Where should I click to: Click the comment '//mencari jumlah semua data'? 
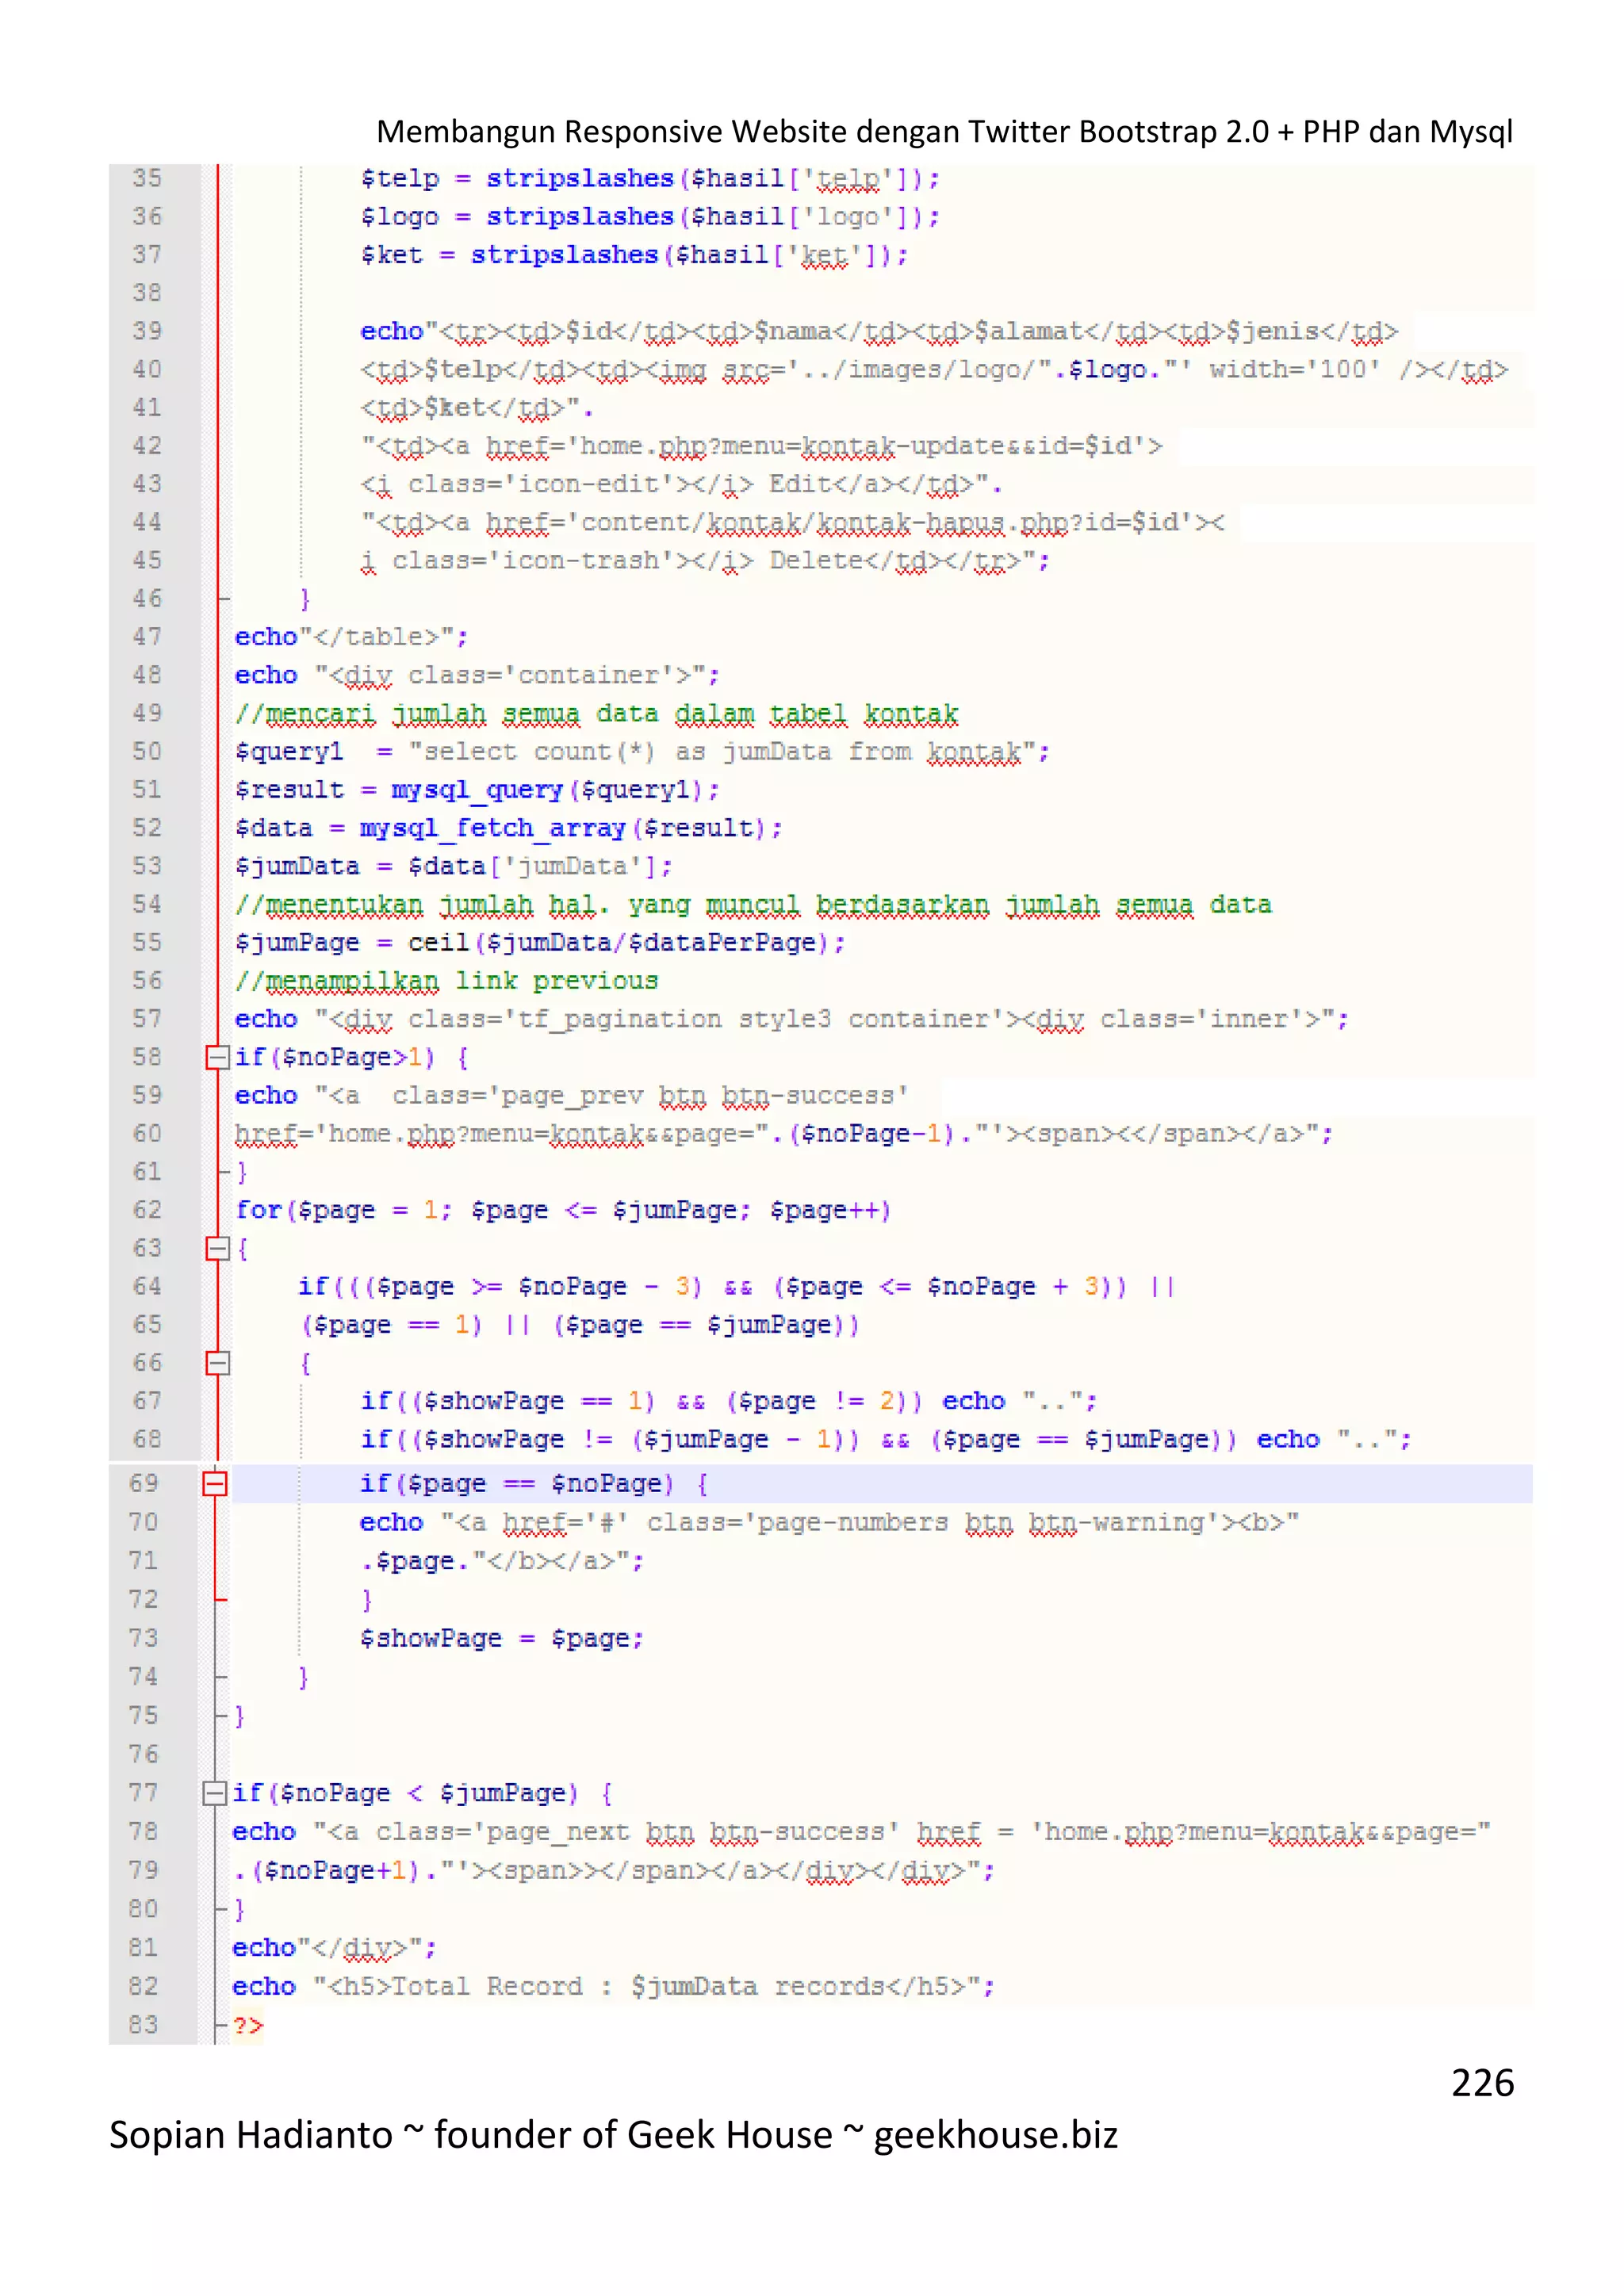click(597, 714)
